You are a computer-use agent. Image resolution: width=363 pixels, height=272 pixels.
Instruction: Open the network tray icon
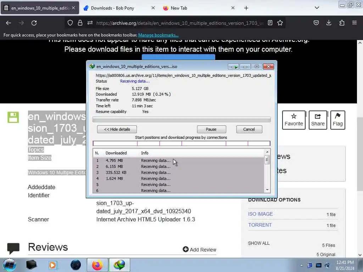pyautogui.click(x=319, y=265)
